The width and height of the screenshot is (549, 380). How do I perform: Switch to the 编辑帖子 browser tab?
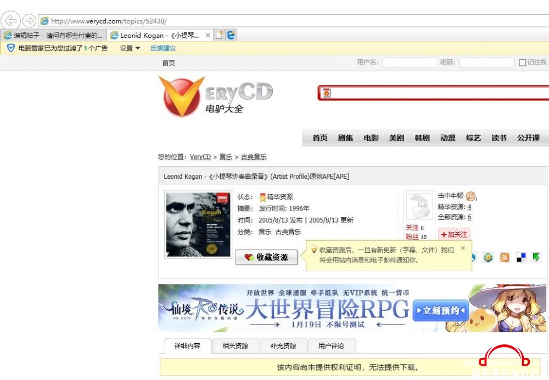click(54, 35)
